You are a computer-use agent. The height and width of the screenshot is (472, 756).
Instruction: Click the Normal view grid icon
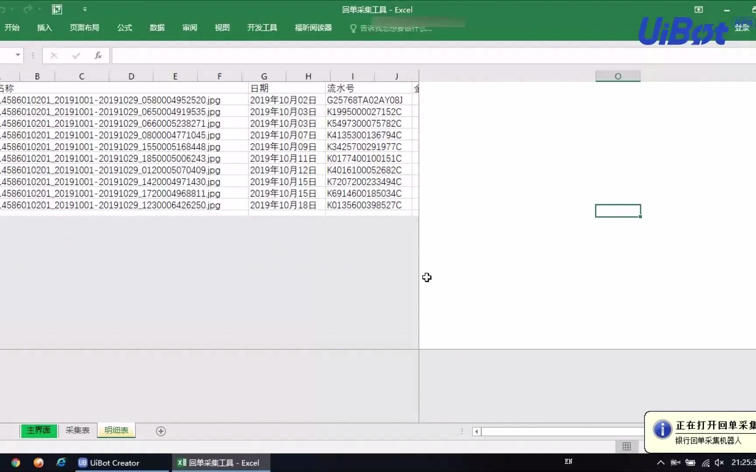(x=626, y=446)
